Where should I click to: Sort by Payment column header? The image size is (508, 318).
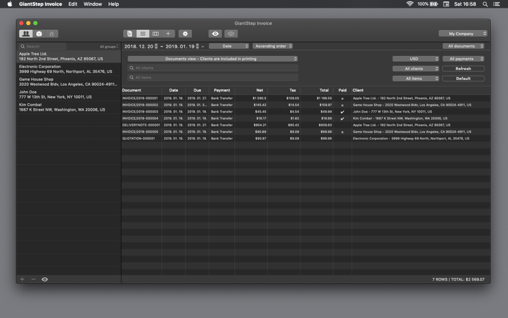pos(222,90)
